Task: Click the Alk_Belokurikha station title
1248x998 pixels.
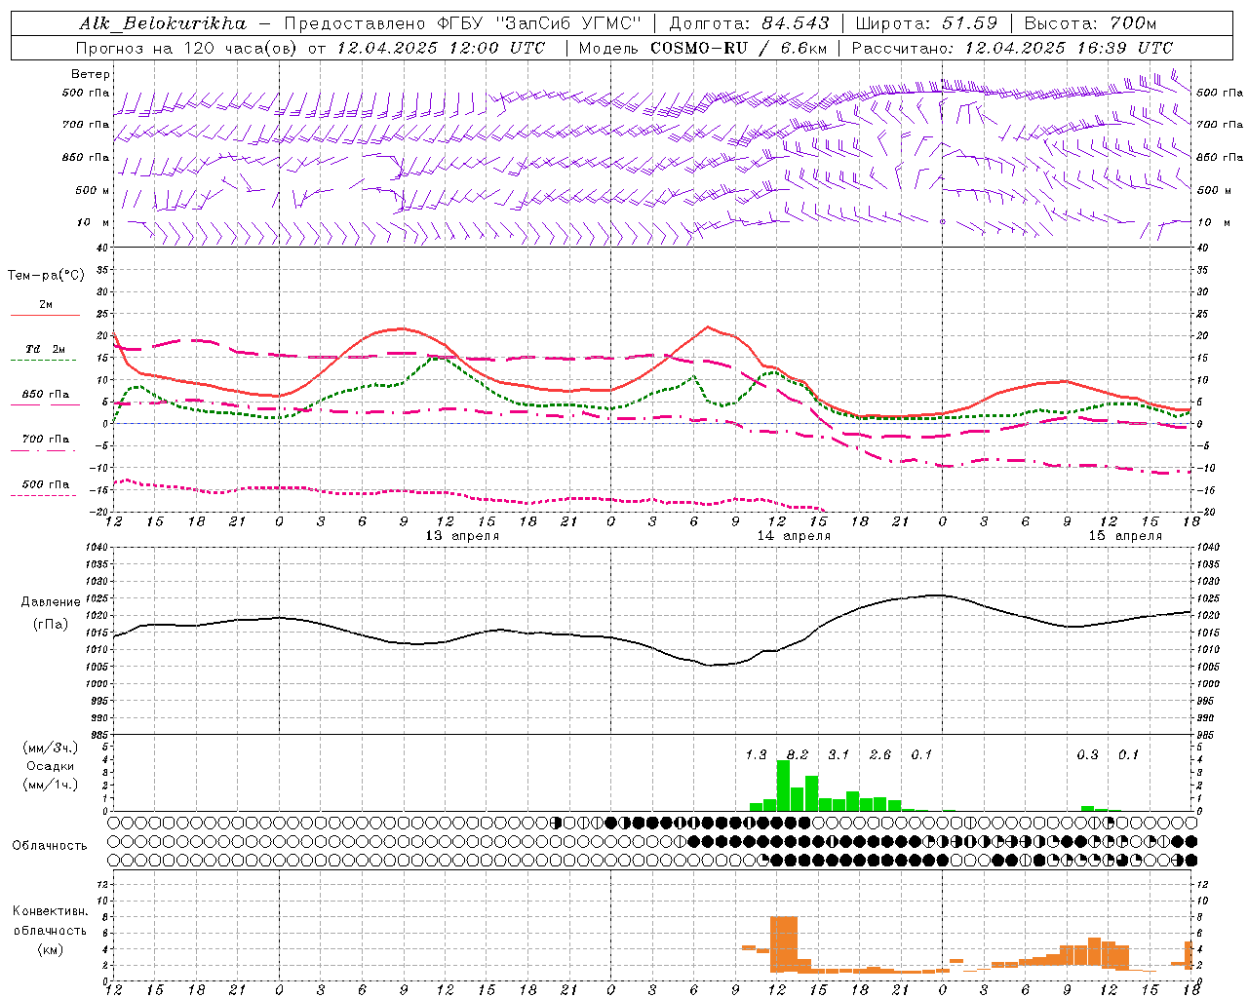Action: click(x=163, y=22)
